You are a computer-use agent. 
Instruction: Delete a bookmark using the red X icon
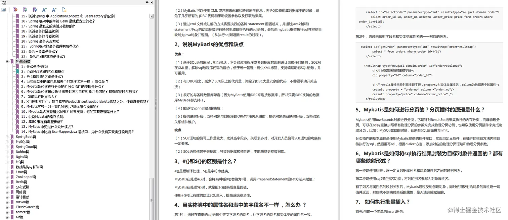tap(15, 10)
